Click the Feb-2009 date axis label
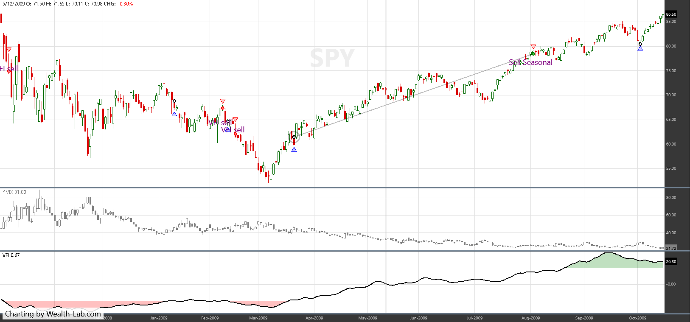Screen dimensions: 690x322 (210, 318)
